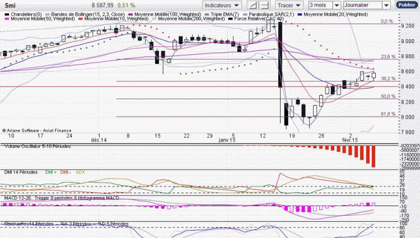The height and width of the screenshot is (238, 420).
Task: Click the DMI 14 Périodes panel label
Action: [21, 172]
